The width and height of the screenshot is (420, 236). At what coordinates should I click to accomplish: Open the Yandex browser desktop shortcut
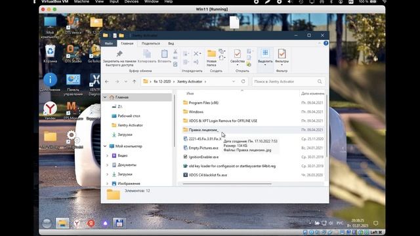click(x=50, y=111)
